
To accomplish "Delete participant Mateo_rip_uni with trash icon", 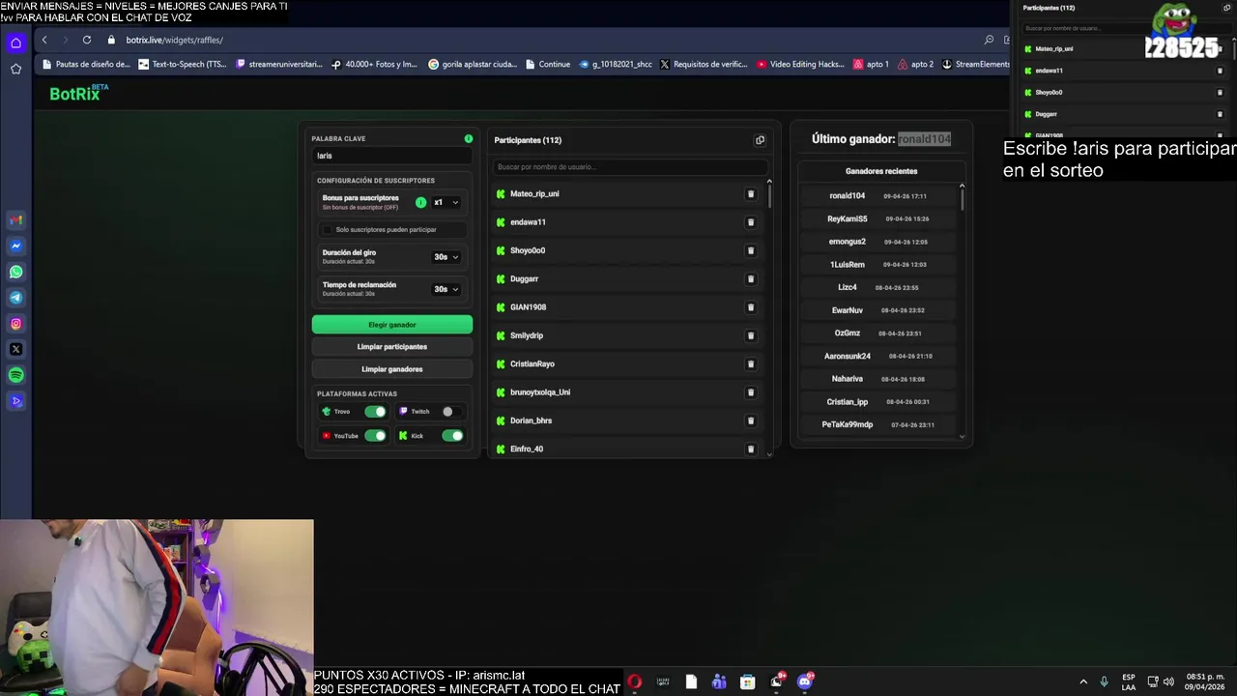I will pos(750,194).
